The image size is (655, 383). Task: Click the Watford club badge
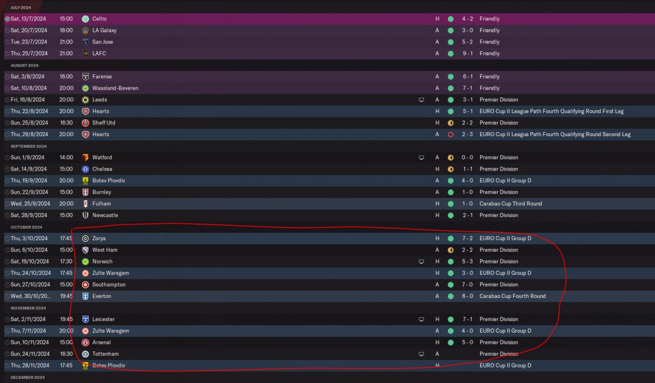coord(85,157)
